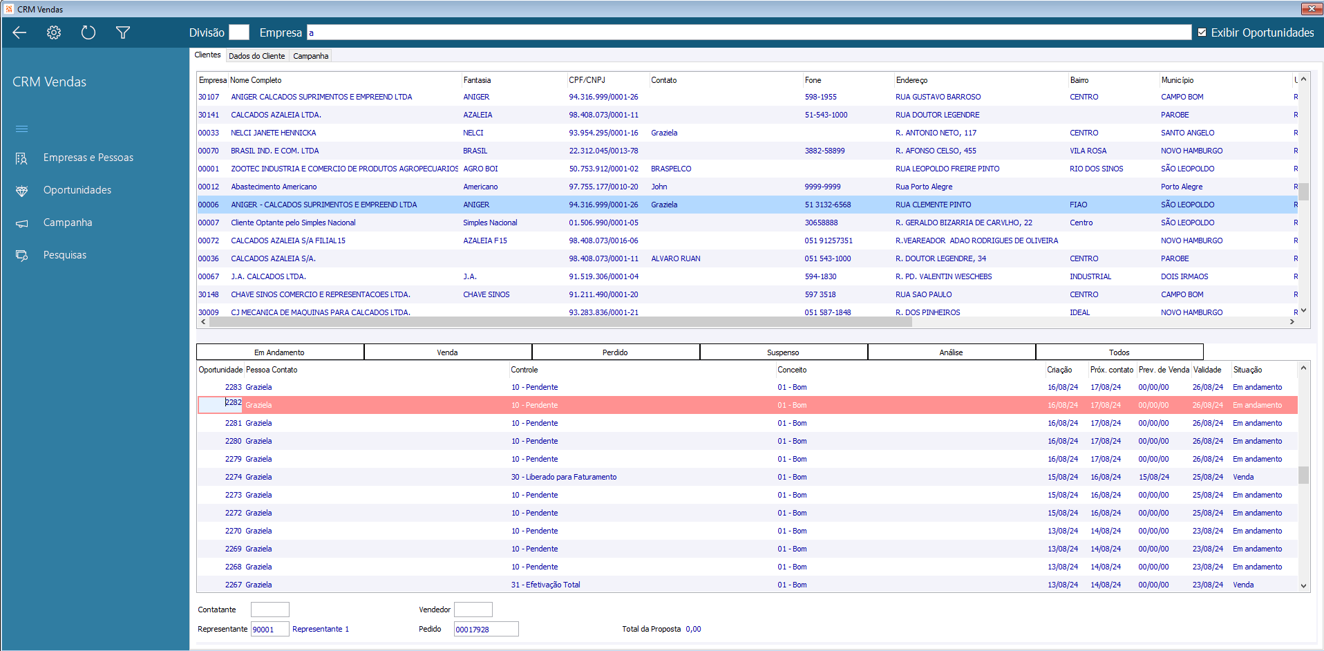The width and height of the screenshot is (1324, 651).
Task: Open the filter funnel icon
Action: click(123, 32)
